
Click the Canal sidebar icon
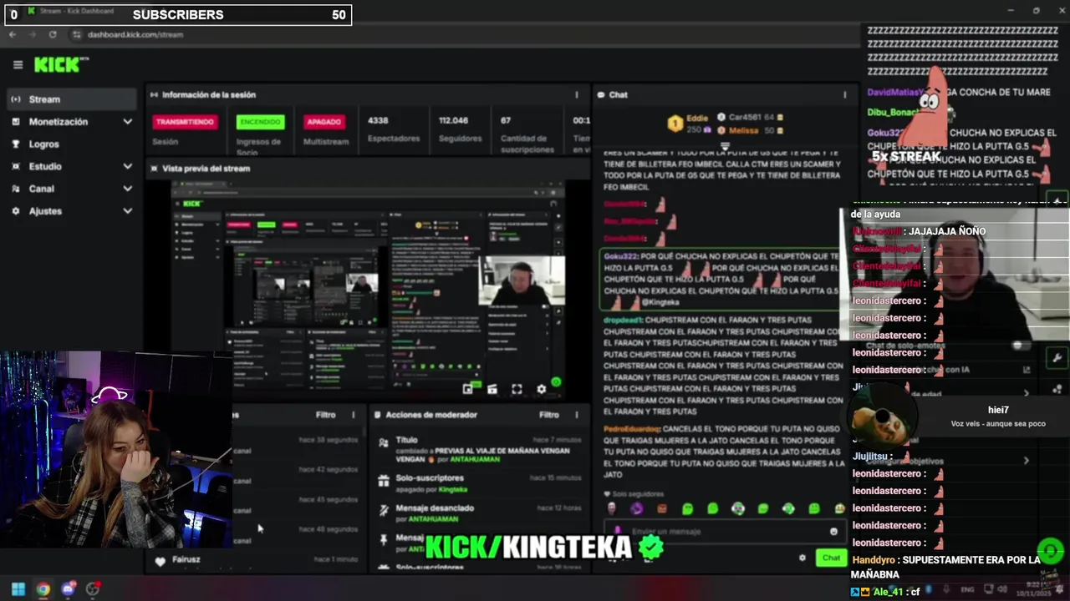click(16, 189)
